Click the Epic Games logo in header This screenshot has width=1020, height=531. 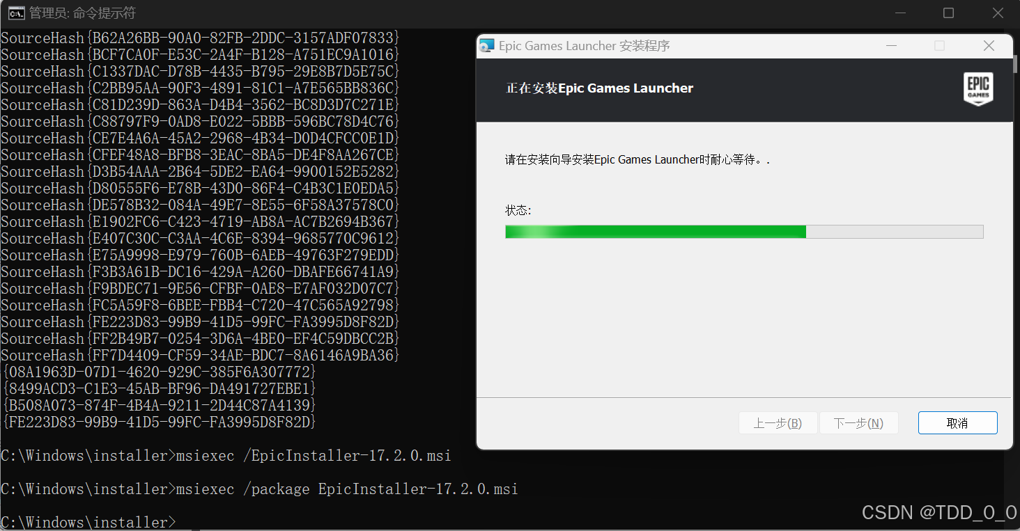[x=978, y=89]
